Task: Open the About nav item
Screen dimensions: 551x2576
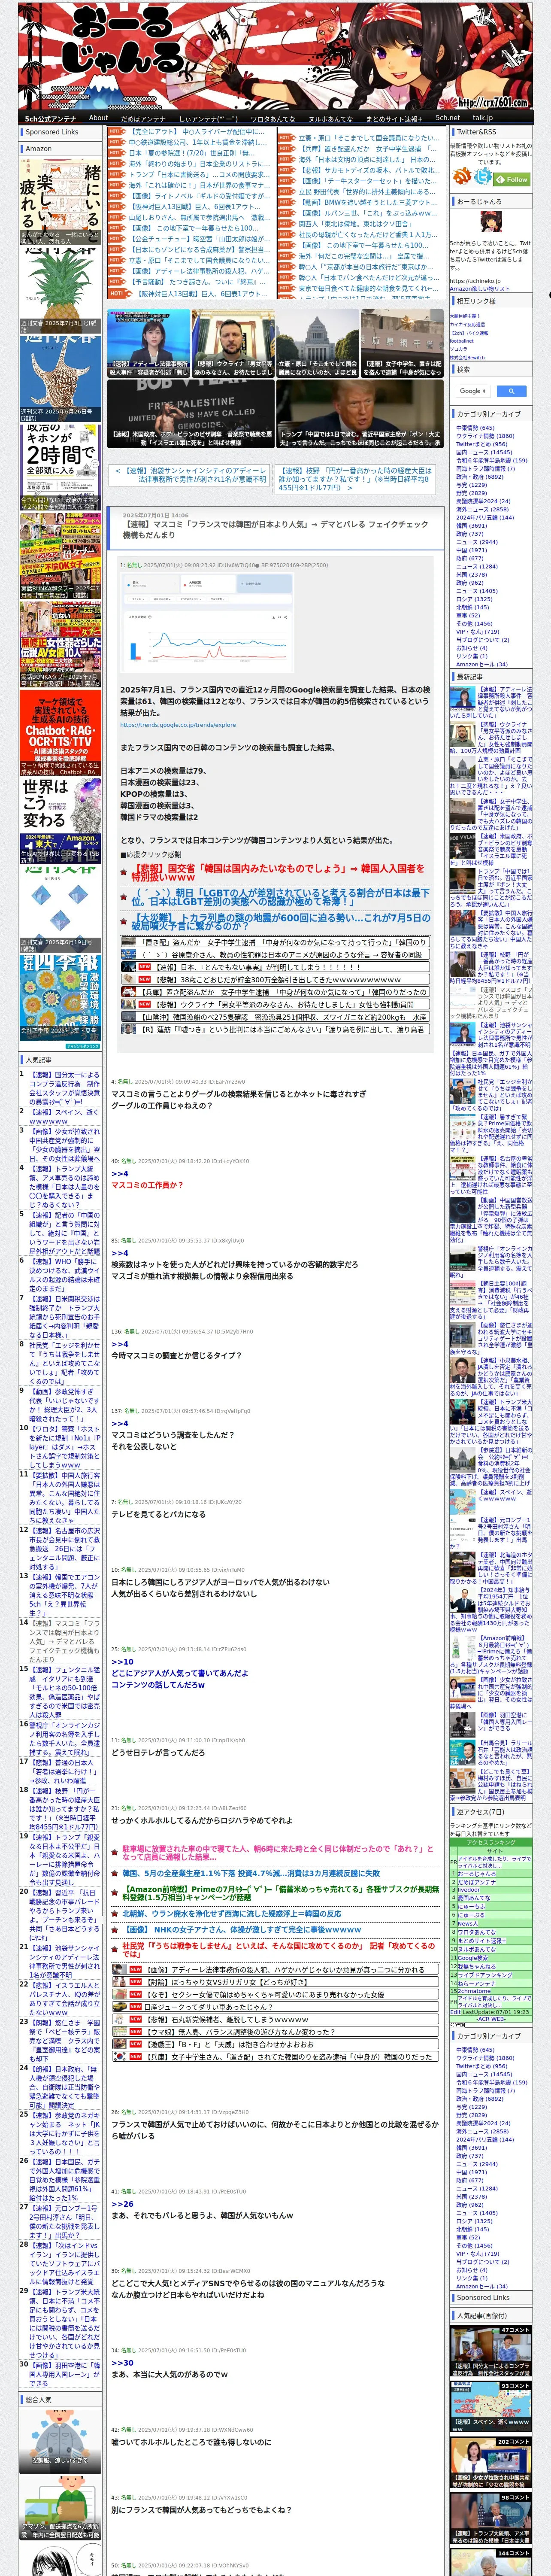Action: 98,117
